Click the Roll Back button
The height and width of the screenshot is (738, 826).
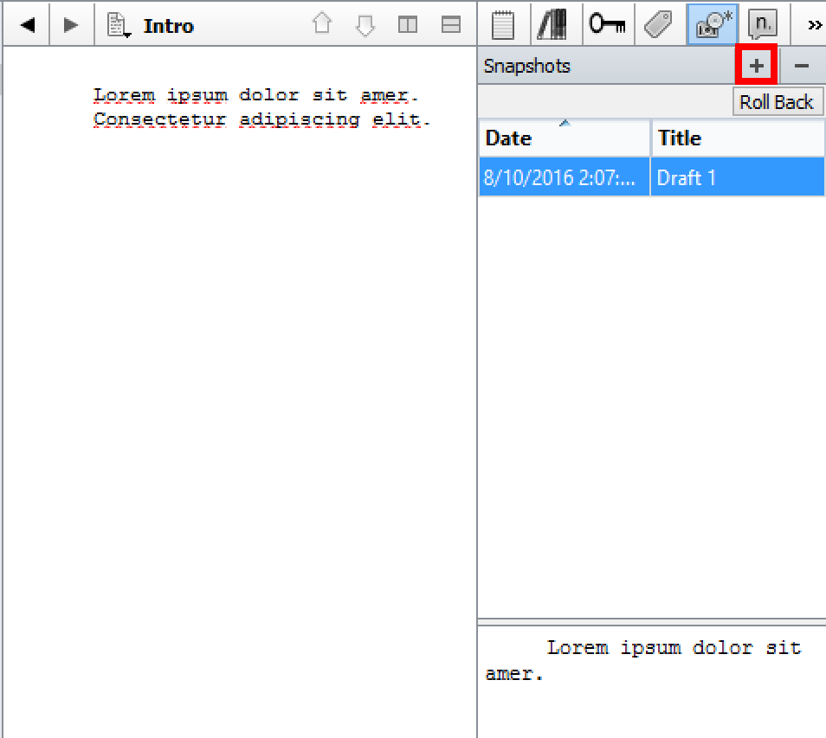pos(776,102)
